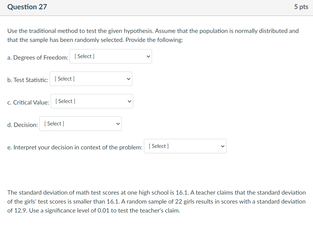313x232 pixels.
Task: Select the [Select] placeholder in part c
Action: pyautogui.click(x=65, y=101)
